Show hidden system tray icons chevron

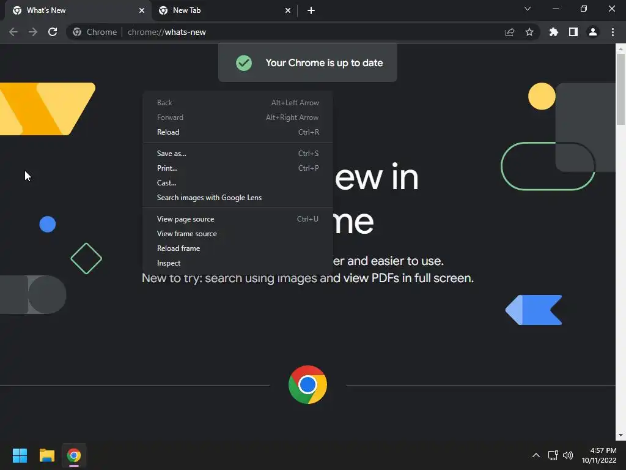point(536,455)
